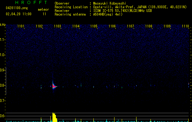Select the 1103 time marker
This screenshot has height=122, width=192.
pos(57,26)
